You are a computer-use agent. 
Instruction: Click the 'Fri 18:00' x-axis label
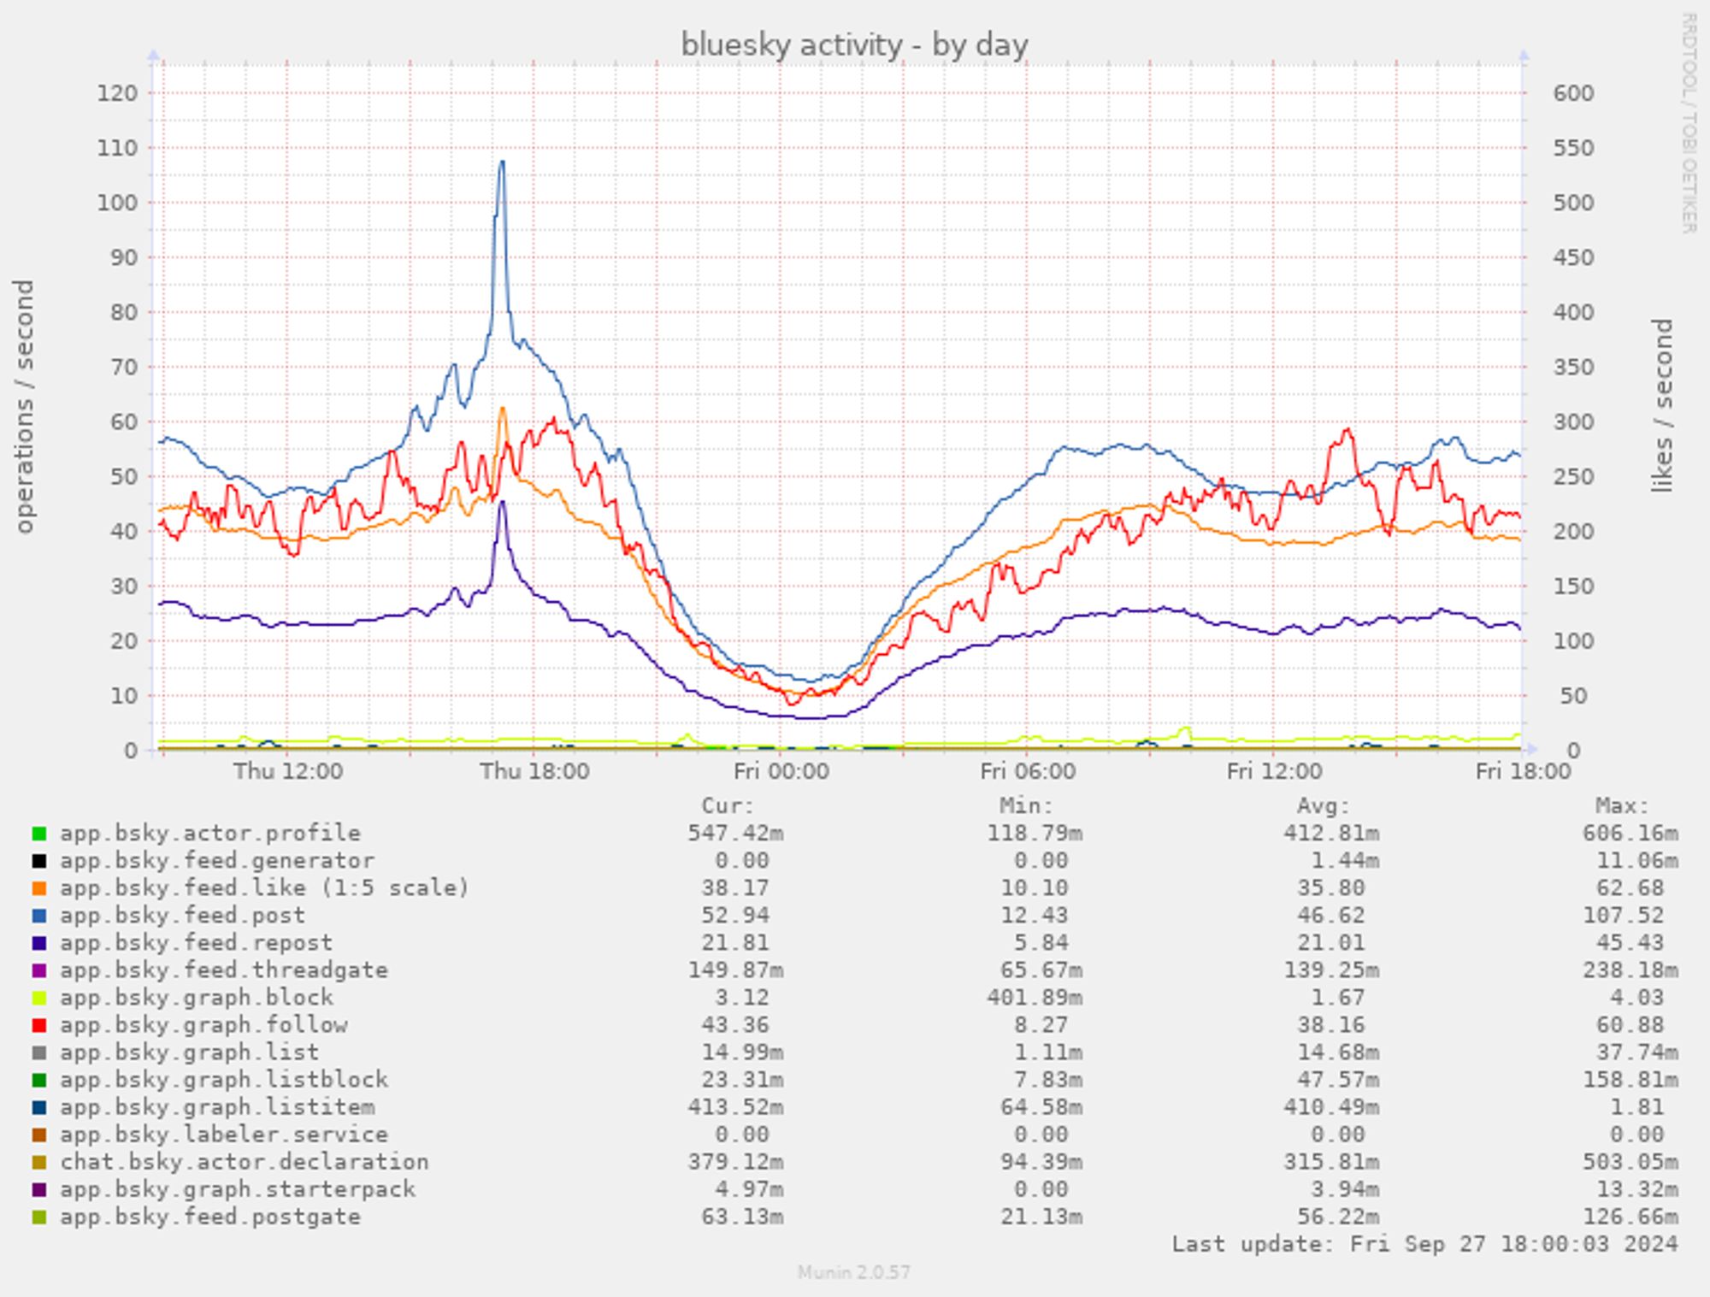click(1523, 771)
